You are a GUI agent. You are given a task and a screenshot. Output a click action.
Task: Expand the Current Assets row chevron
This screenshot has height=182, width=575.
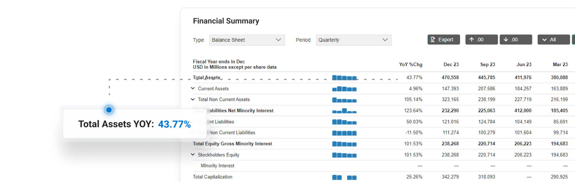[x=193, y=89]
